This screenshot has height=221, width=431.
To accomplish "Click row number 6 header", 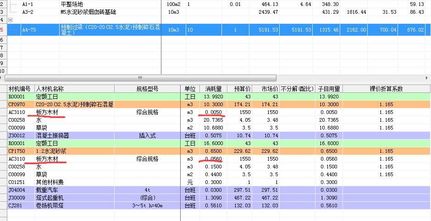I will [x=3, y=40].
